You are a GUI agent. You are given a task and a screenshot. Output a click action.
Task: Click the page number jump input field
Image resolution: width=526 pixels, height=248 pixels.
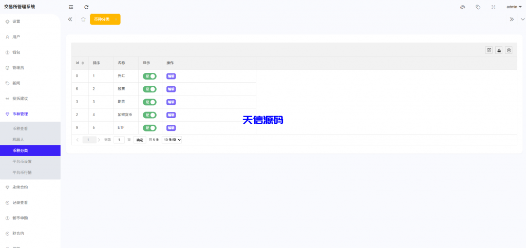pos(119,140)
